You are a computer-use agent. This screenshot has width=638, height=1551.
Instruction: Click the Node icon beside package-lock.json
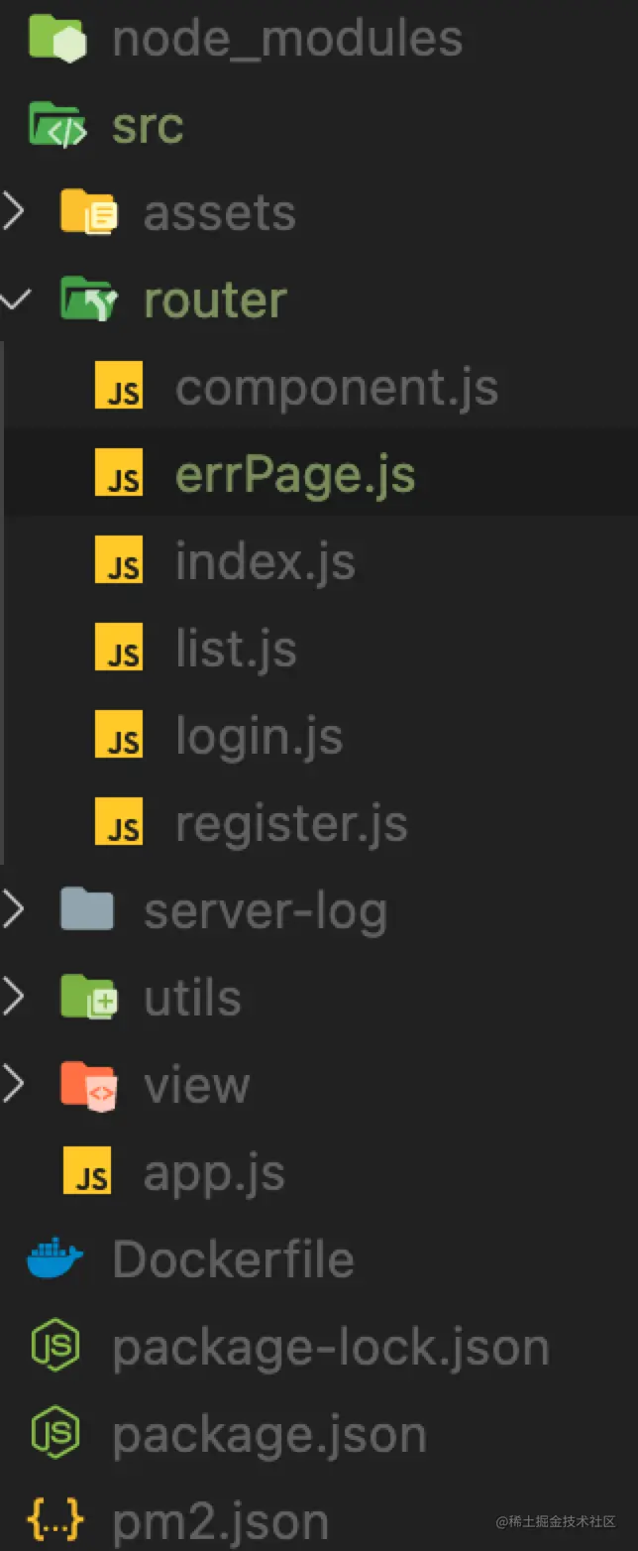click(x=55, y=1346)
